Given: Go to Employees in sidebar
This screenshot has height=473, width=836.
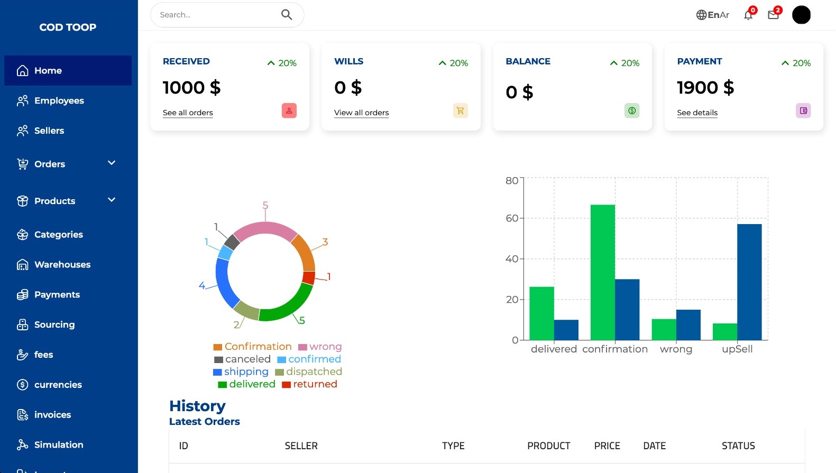Looking at the screenshot, I should (59, 100).
